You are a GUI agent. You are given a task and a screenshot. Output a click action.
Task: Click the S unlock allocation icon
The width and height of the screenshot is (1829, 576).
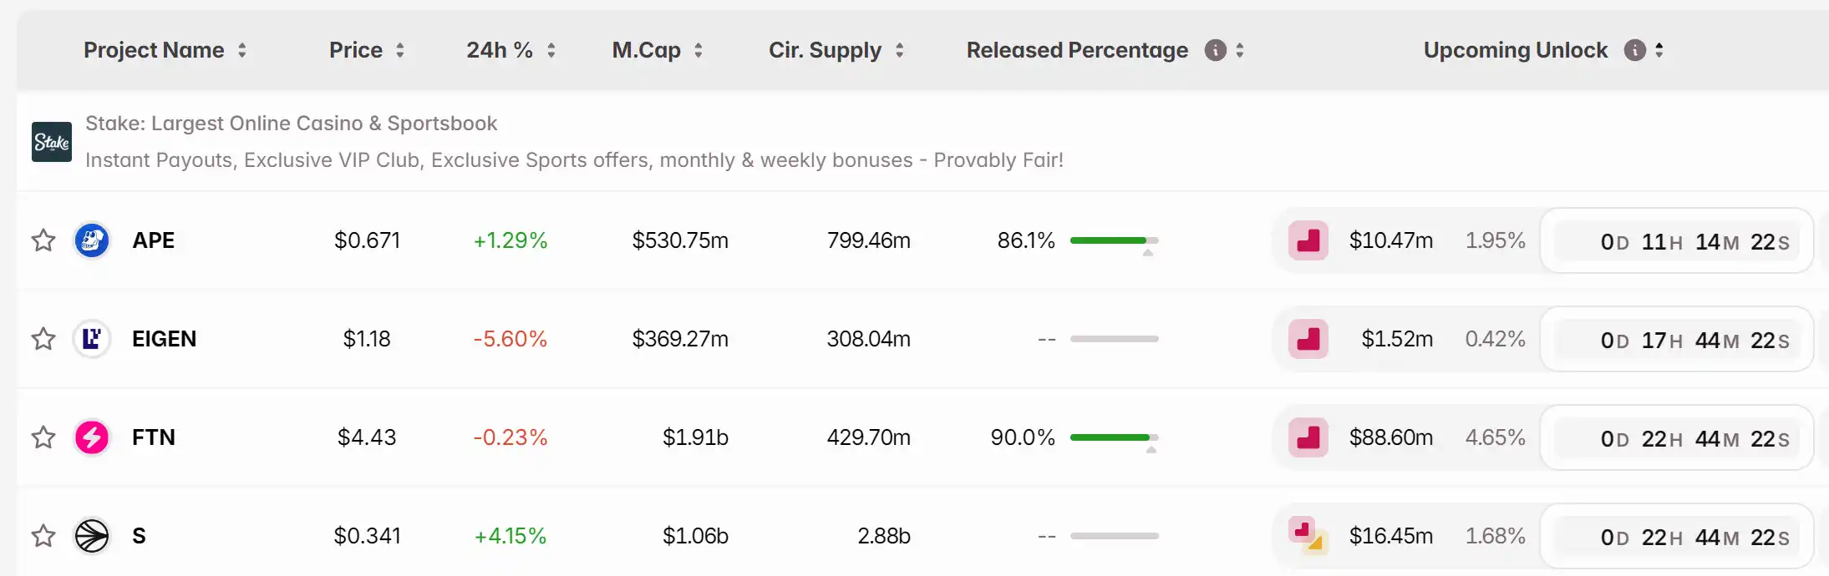(1308, 535)
